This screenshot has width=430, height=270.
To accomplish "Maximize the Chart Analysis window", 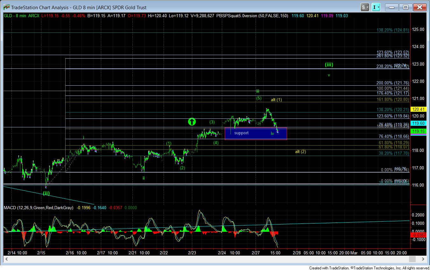I will click(x=406, y=7).
